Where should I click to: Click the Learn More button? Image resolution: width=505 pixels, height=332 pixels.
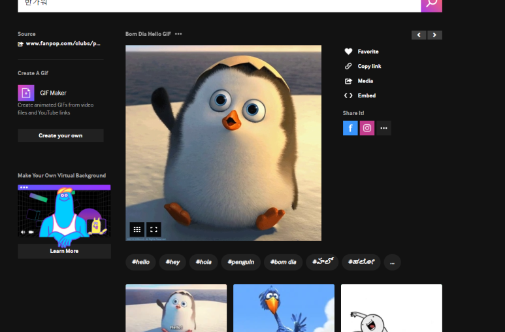tap(64, 251)
